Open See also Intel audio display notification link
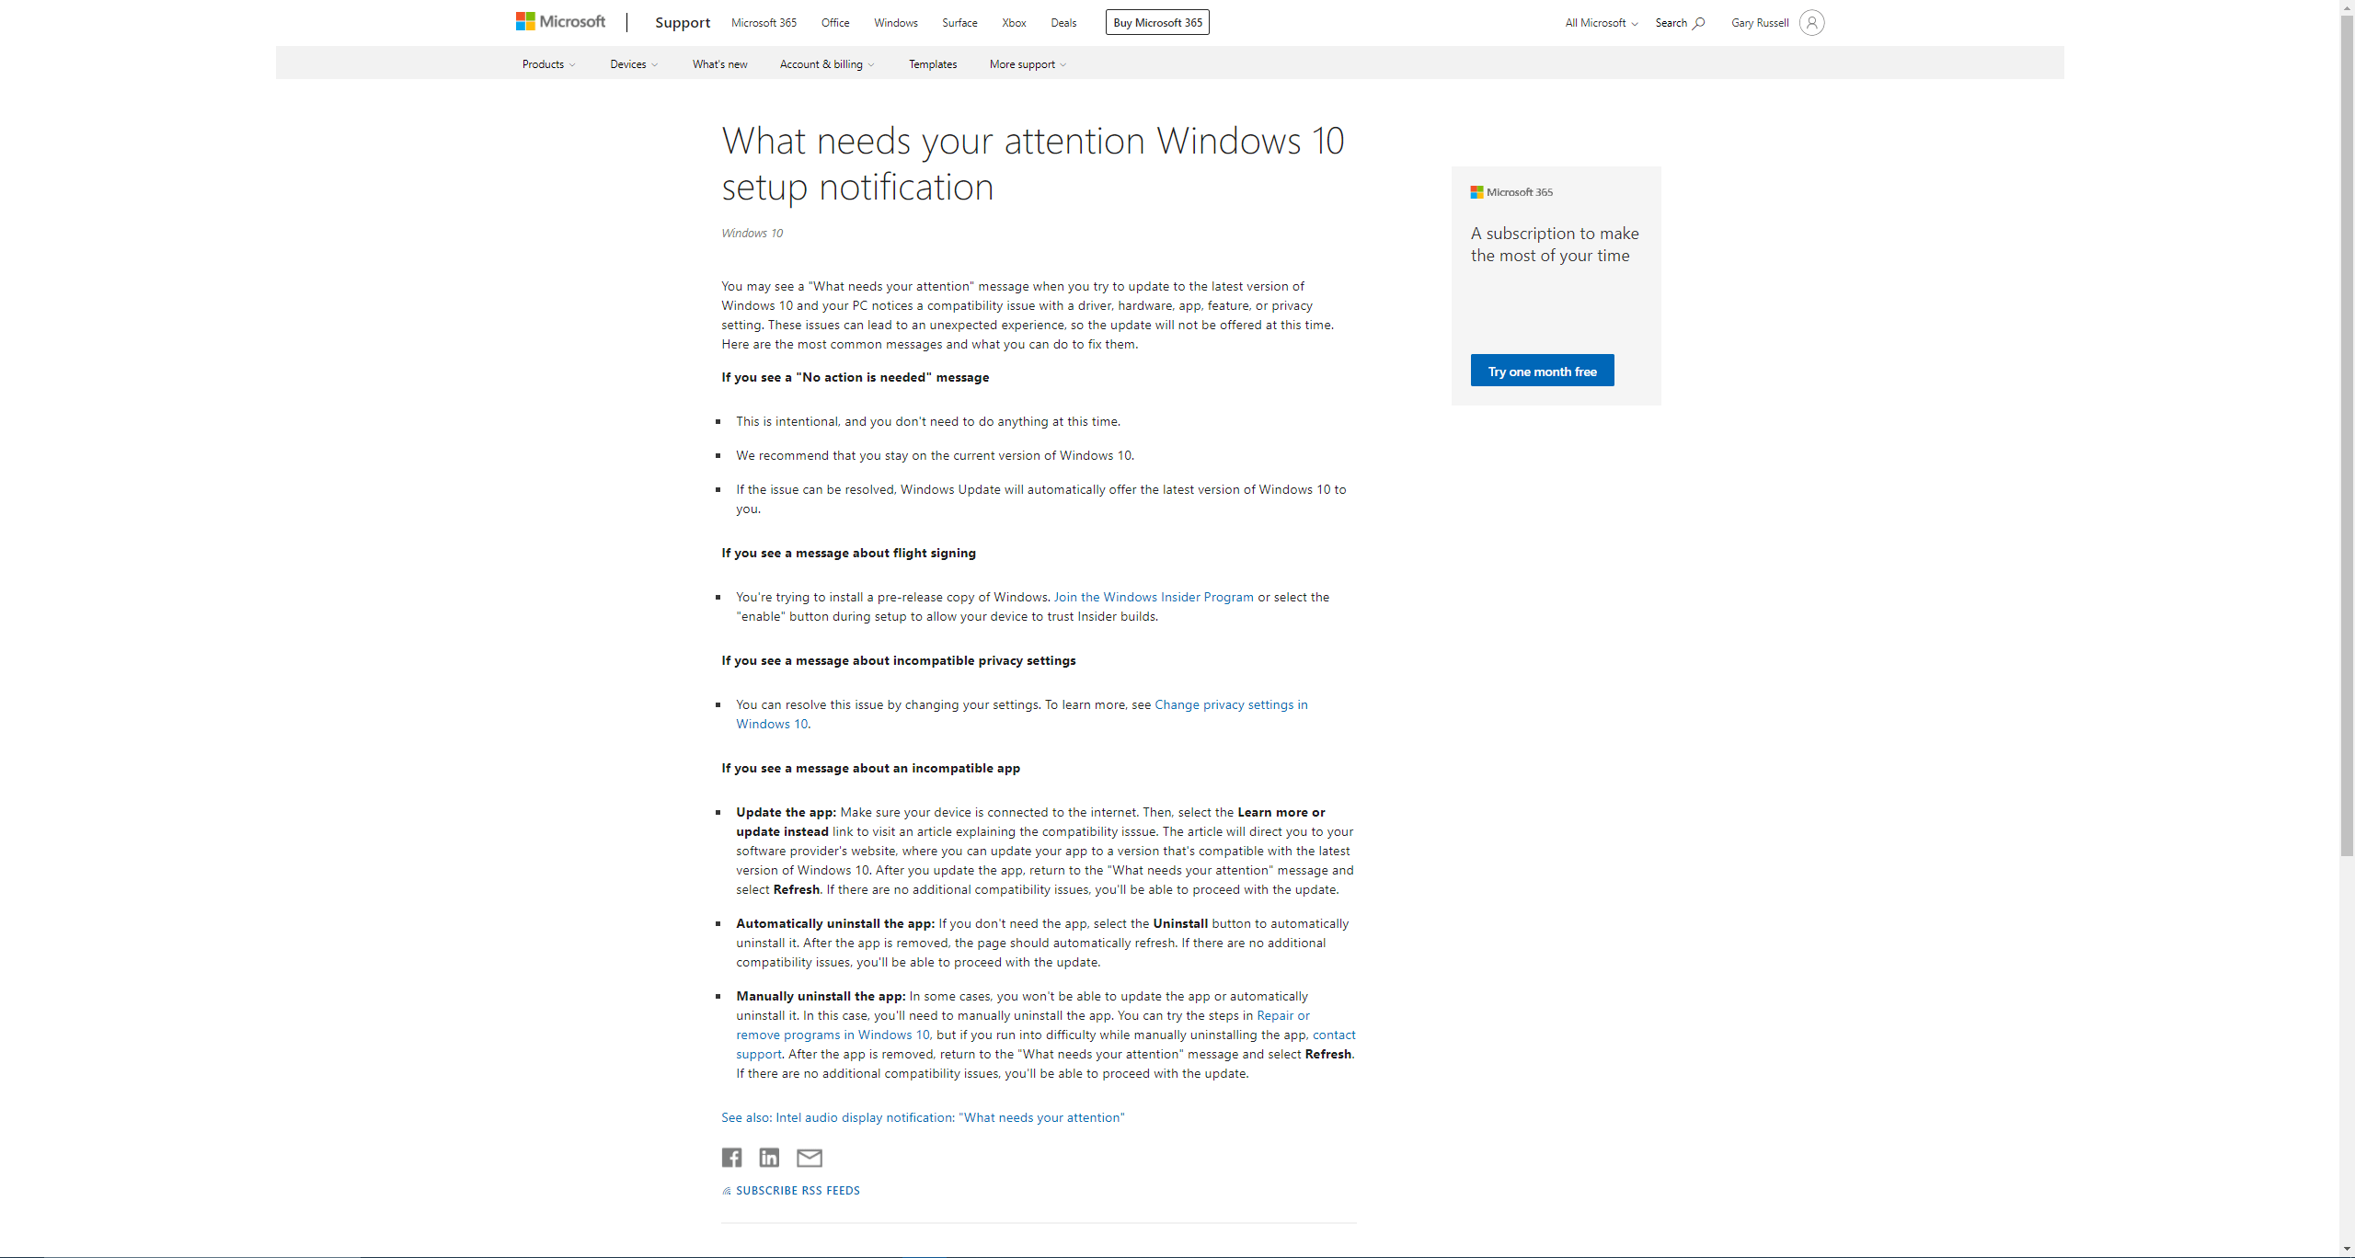The image size is (2355, 1258). [x=923, y=1117]
